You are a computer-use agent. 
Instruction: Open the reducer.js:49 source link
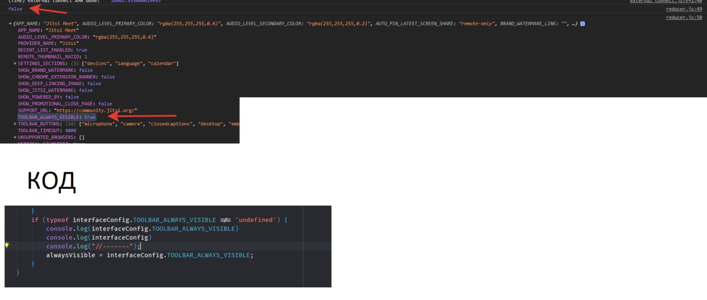coord(684,9)
